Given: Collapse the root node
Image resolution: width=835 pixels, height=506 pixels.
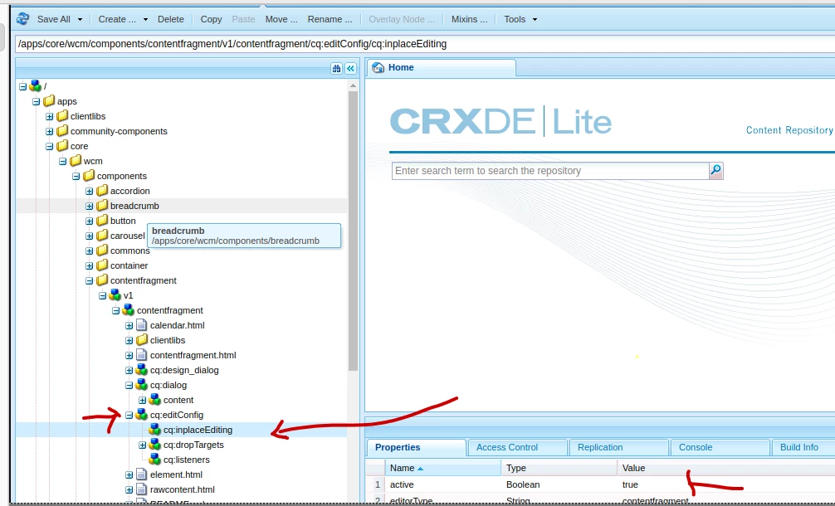Looking at the screenshot, I should (23, 86).
